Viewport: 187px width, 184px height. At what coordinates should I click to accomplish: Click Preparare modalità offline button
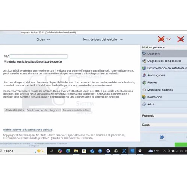[x=76, y=110]
